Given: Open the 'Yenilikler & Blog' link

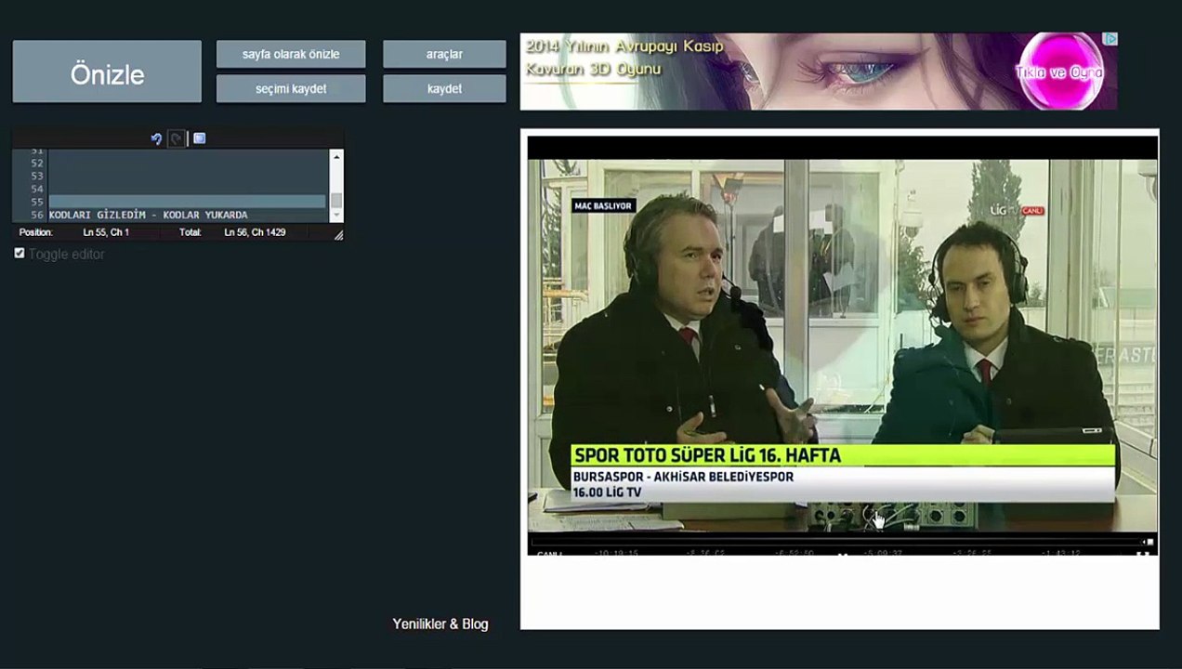Looking at the screenshot, I should [x=440, y=623].
